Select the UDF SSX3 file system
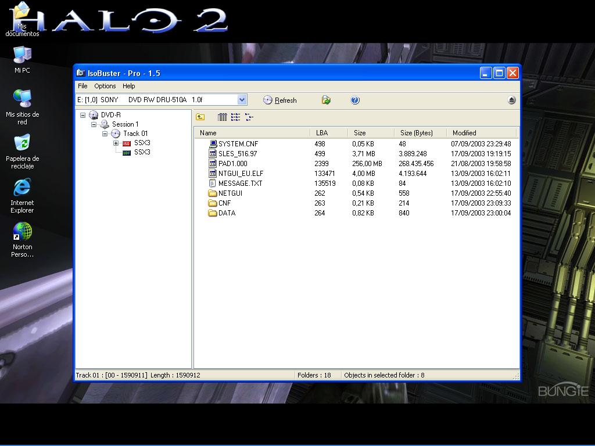Viewport: 595px width, 446px height. pyautogui.click(x=142, y=152)
